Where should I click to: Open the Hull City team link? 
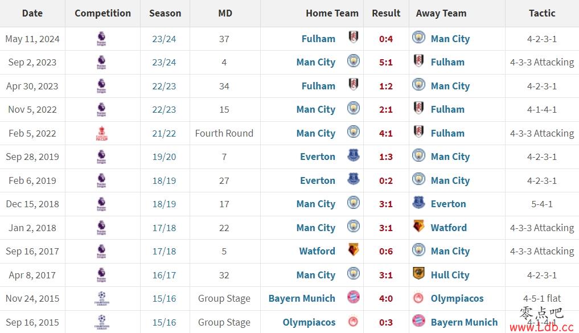(x=450, y=275)
